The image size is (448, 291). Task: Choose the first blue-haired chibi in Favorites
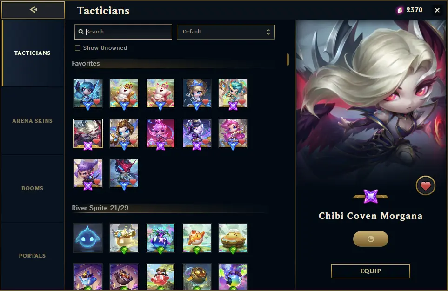88,93
